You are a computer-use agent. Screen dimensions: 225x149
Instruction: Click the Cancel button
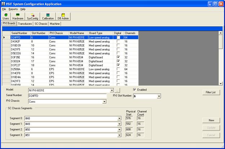[211, 135]
